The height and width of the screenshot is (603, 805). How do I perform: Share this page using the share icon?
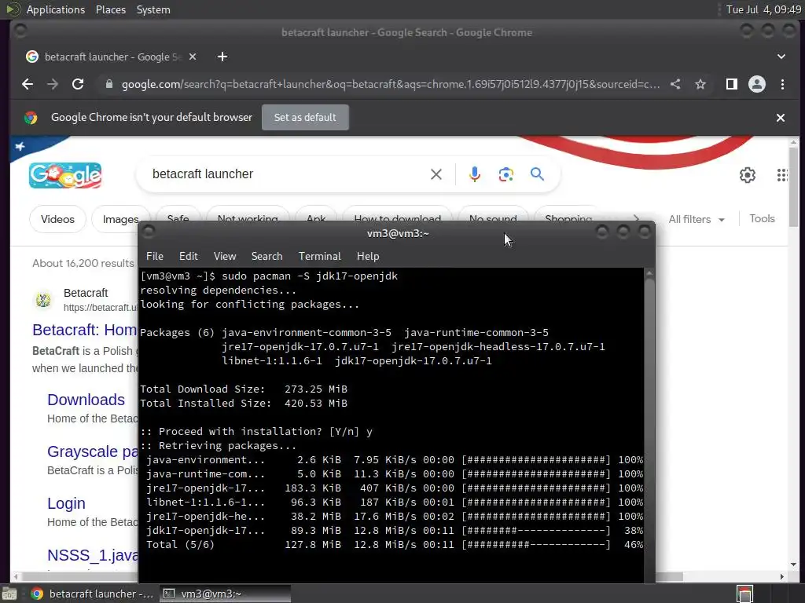pos(675,84)
